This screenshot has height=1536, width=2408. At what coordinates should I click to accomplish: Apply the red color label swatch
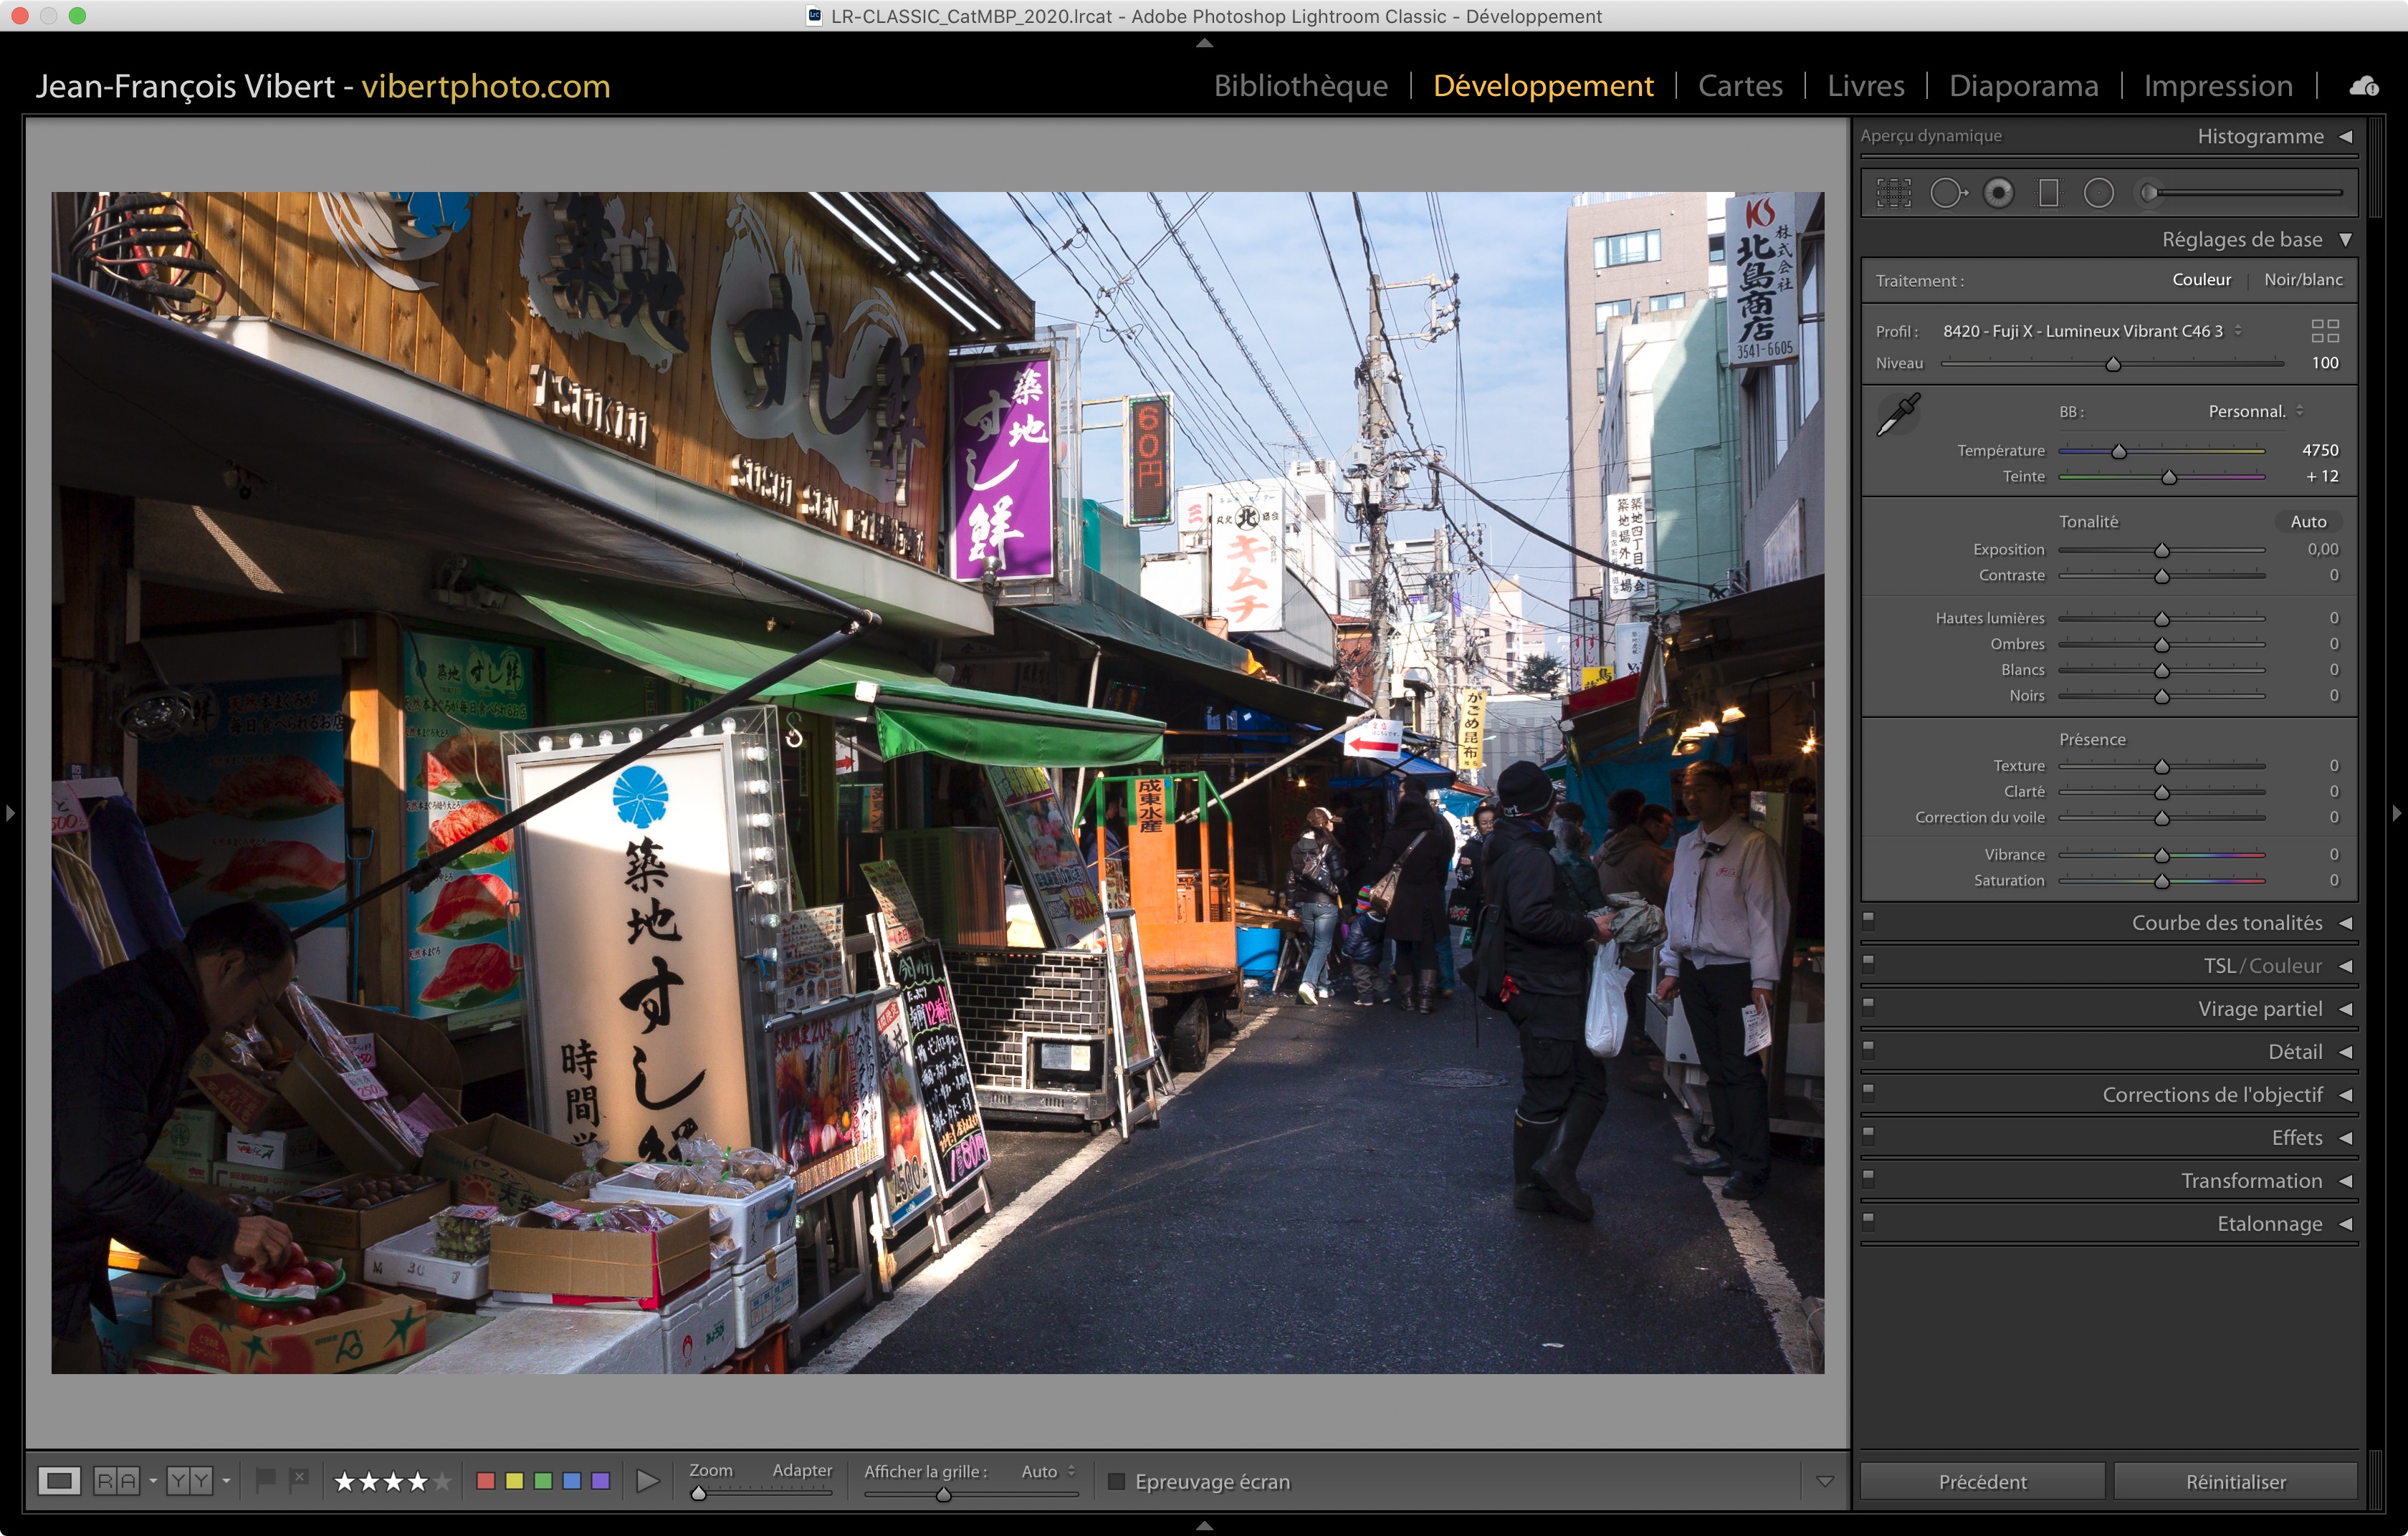(486, 1480)
